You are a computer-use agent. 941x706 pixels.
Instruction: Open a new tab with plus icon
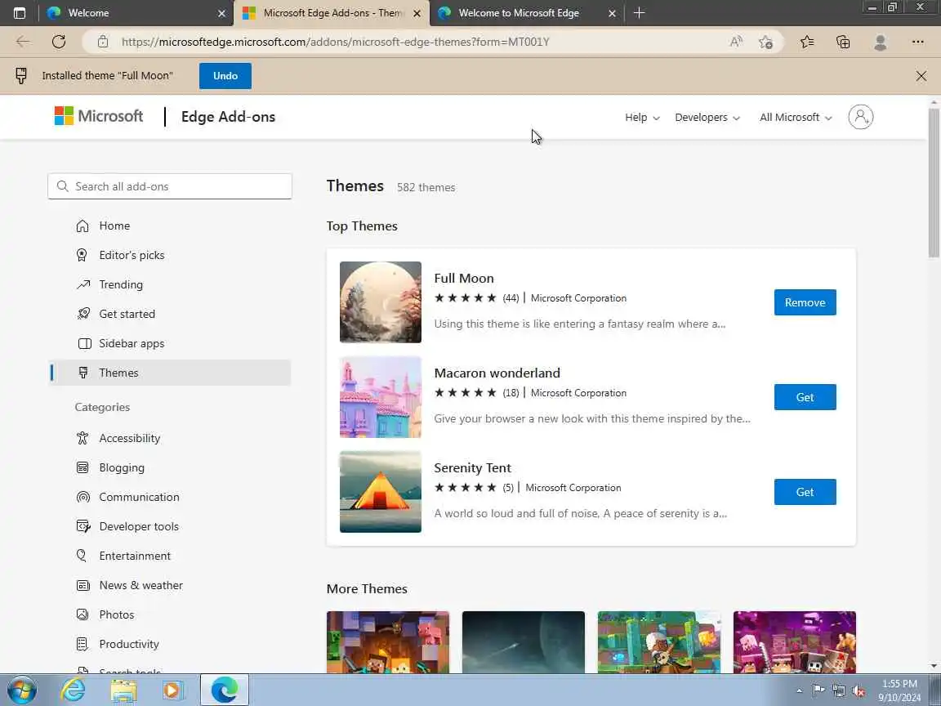[639, 12]
